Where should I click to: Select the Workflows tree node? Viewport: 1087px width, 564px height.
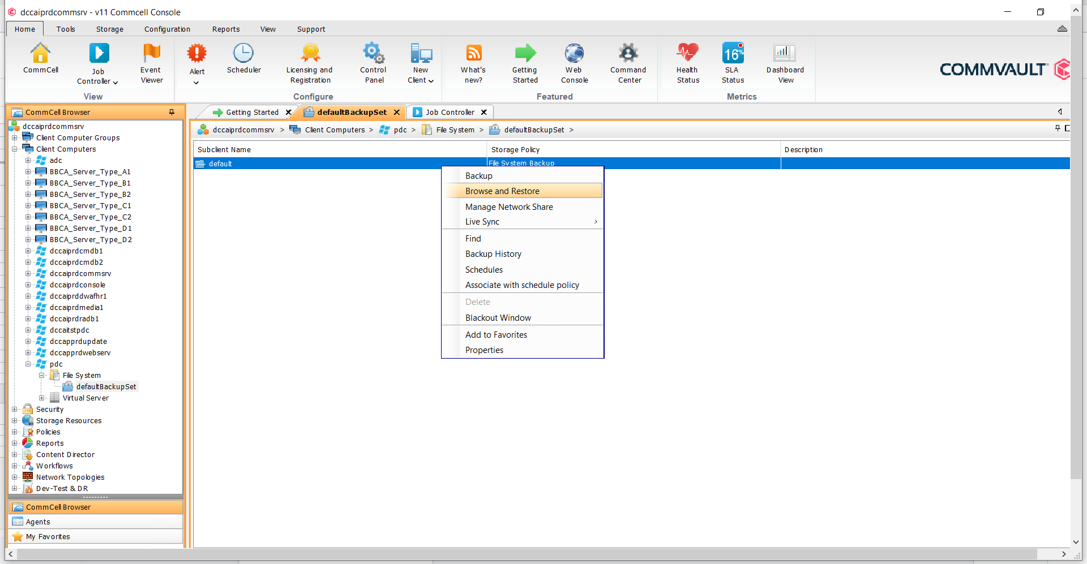click(x=54, y=466)
